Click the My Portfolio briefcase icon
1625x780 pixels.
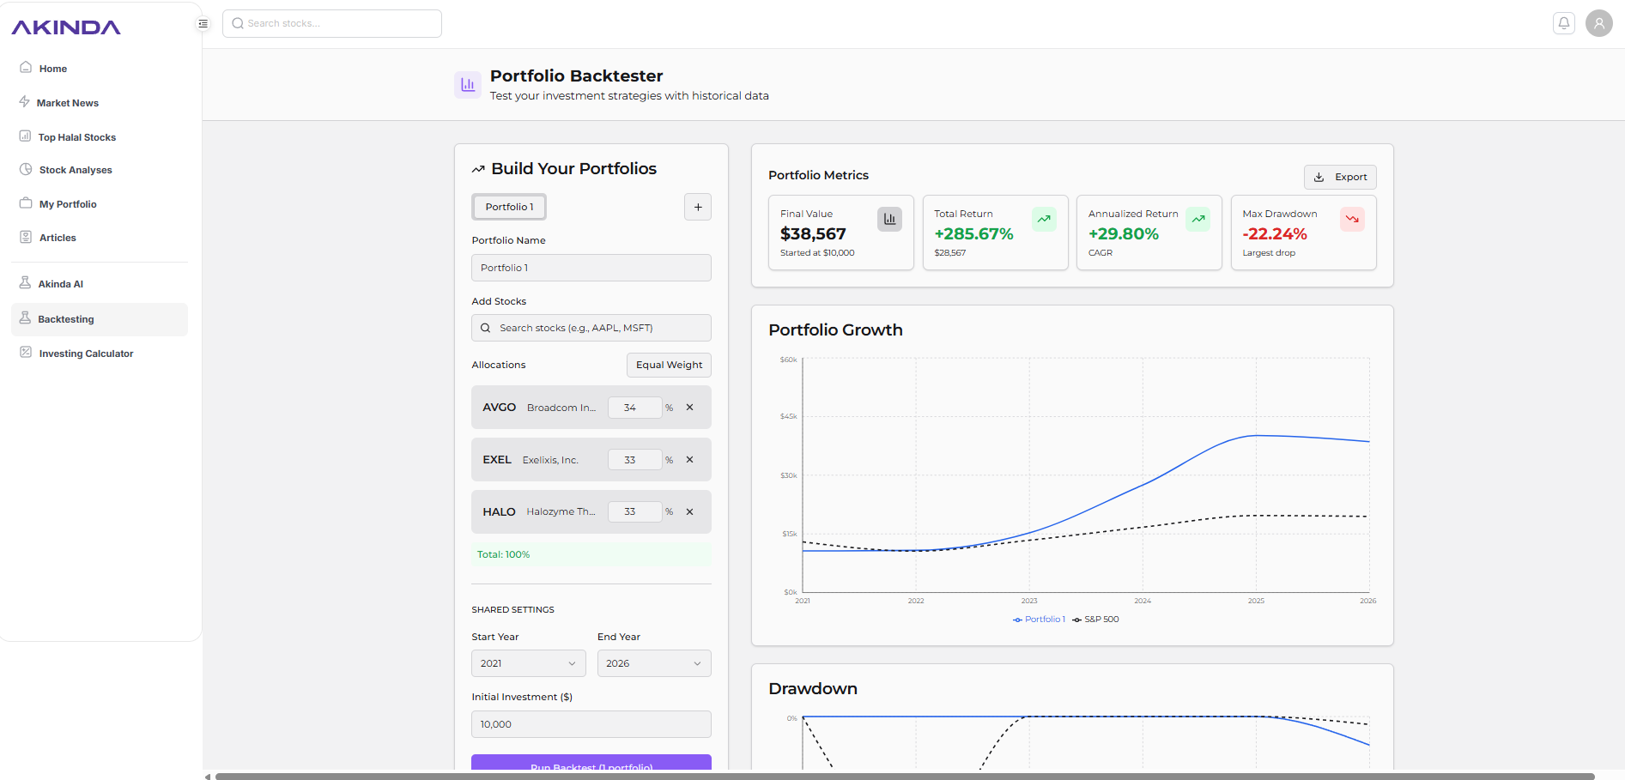tap(26, 203)
